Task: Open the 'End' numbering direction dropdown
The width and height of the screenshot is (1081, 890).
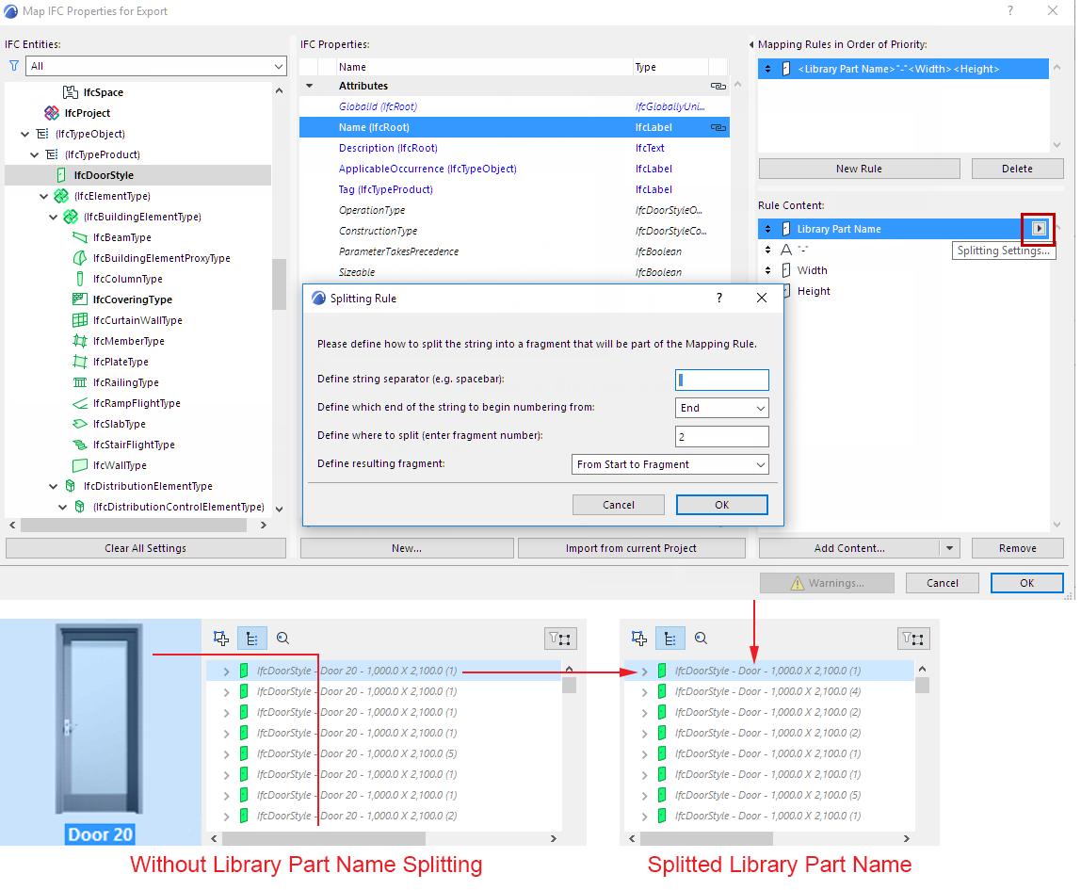Action: point(722,408)
